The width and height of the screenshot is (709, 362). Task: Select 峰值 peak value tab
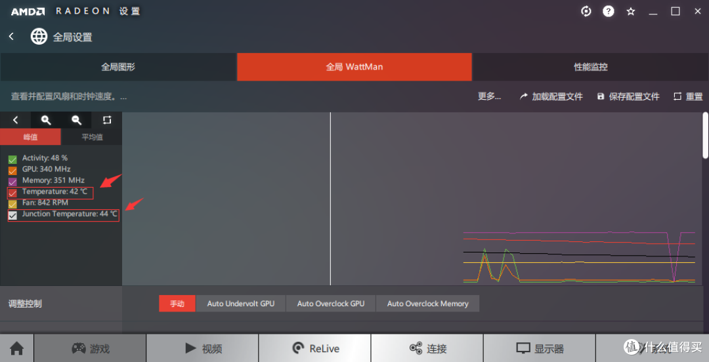tap(30, 137)
